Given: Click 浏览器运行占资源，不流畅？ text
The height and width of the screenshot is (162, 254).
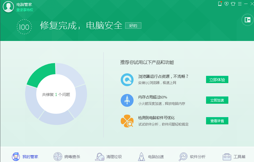Looking at the screenshot, I should (163, 76).
